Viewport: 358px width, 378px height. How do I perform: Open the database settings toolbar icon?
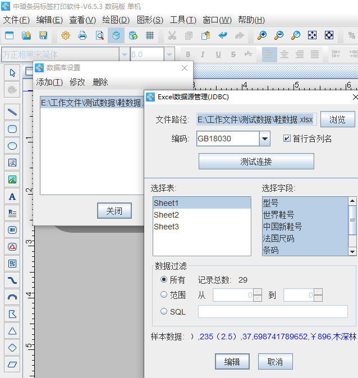coord(116,35)
